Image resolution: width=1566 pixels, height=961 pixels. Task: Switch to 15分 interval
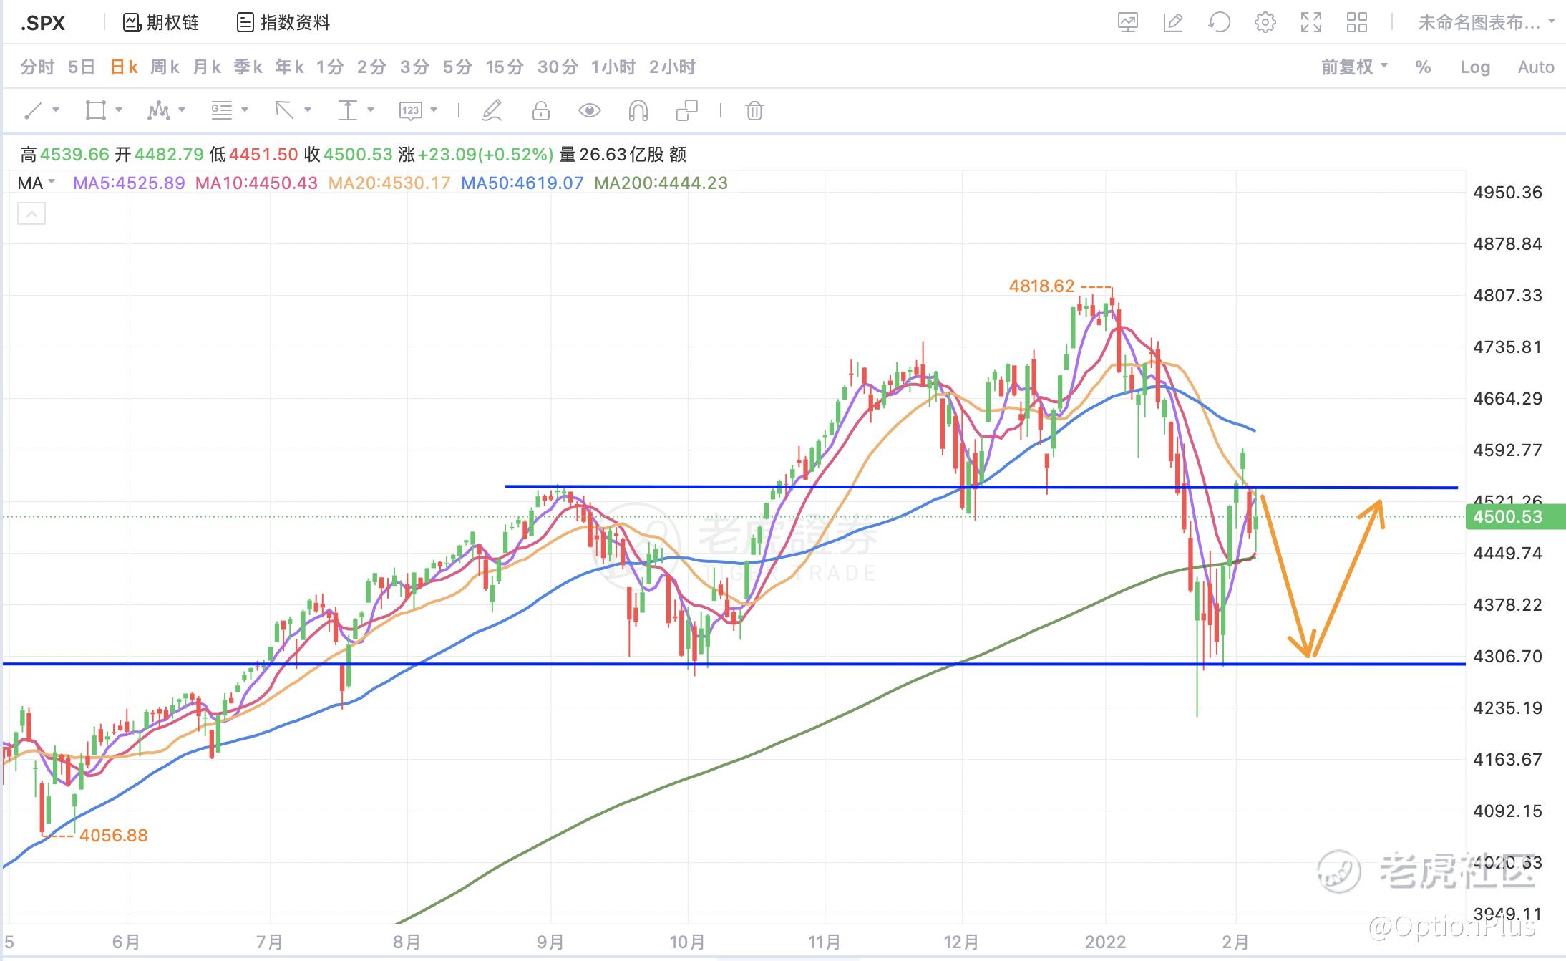click(505, 67)
